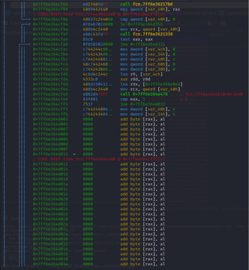Follow jne target 0x7ff6e364d331

click(x=148, y=44)
